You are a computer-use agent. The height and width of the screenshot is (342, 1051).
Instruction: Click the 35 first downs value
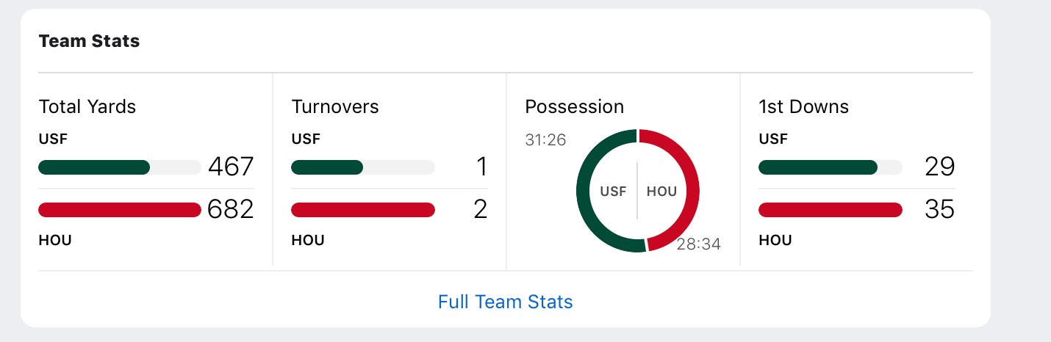point(940,209)
